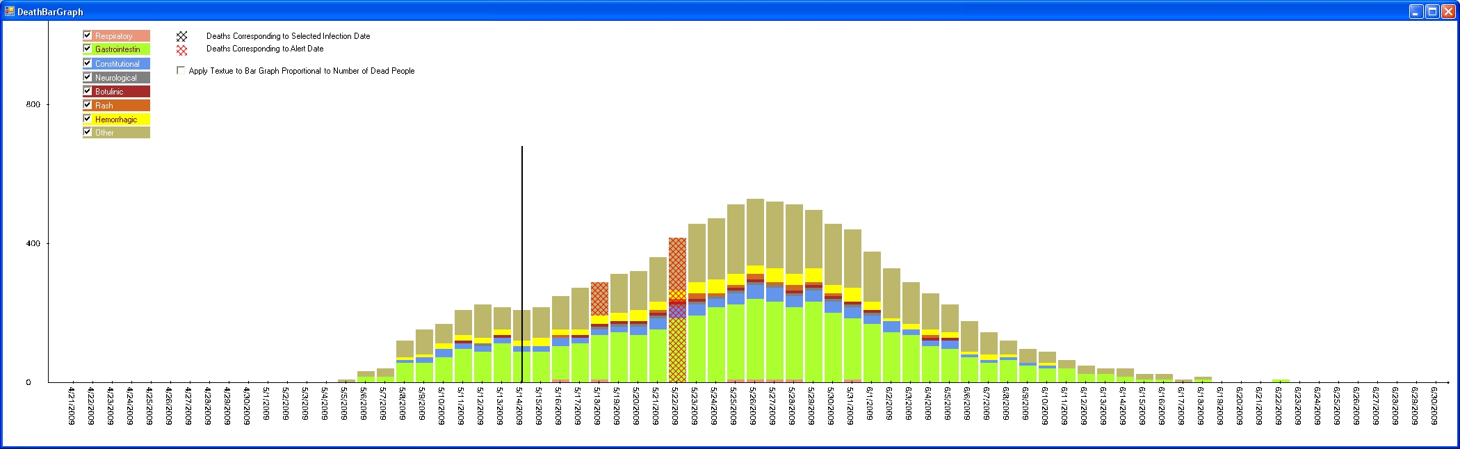This screenshot has width=1460, height=449.
Task: Click the 'Deaths Corresponding to Alert Date' text
Action: coord(265,49)
